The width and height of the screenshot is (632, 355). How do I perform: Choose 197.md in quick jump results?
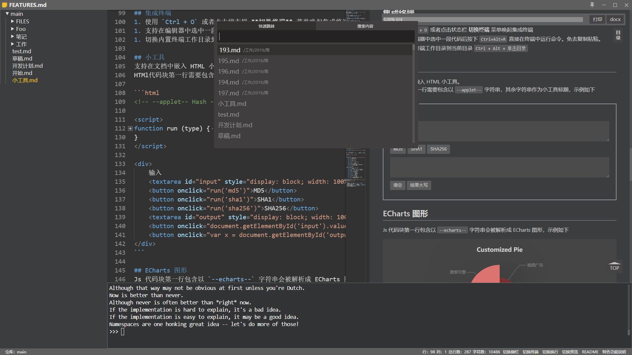(314, 93)
